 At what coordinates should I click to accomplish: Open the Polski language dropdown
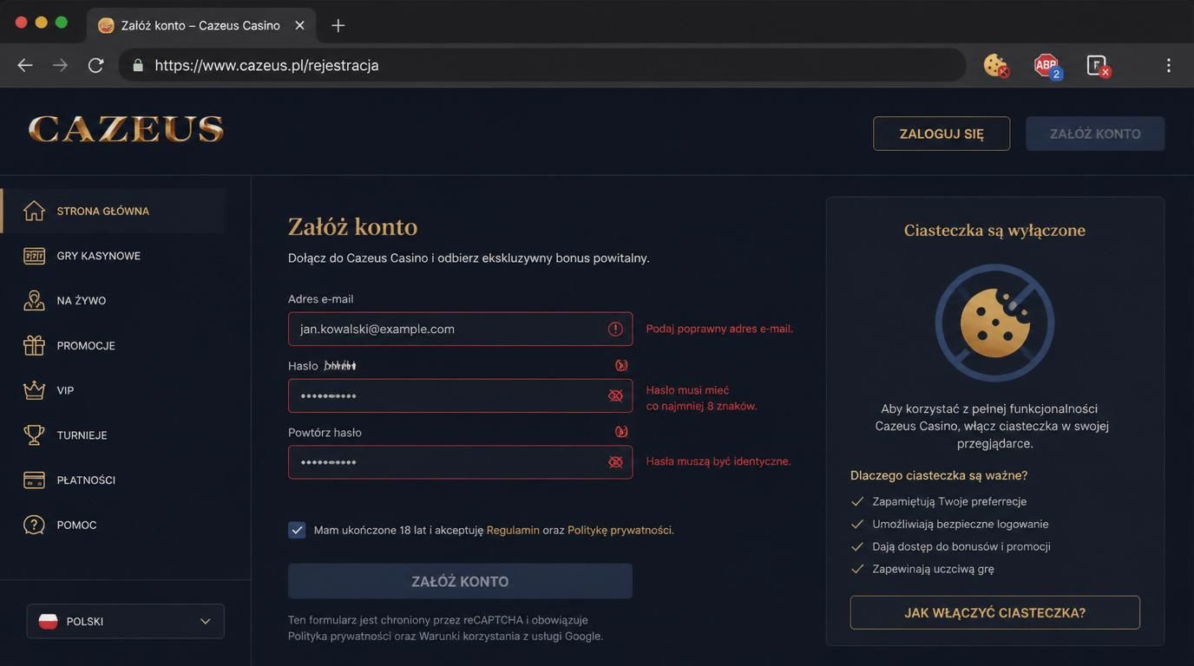pyautogui.click(x=126, y=621)
